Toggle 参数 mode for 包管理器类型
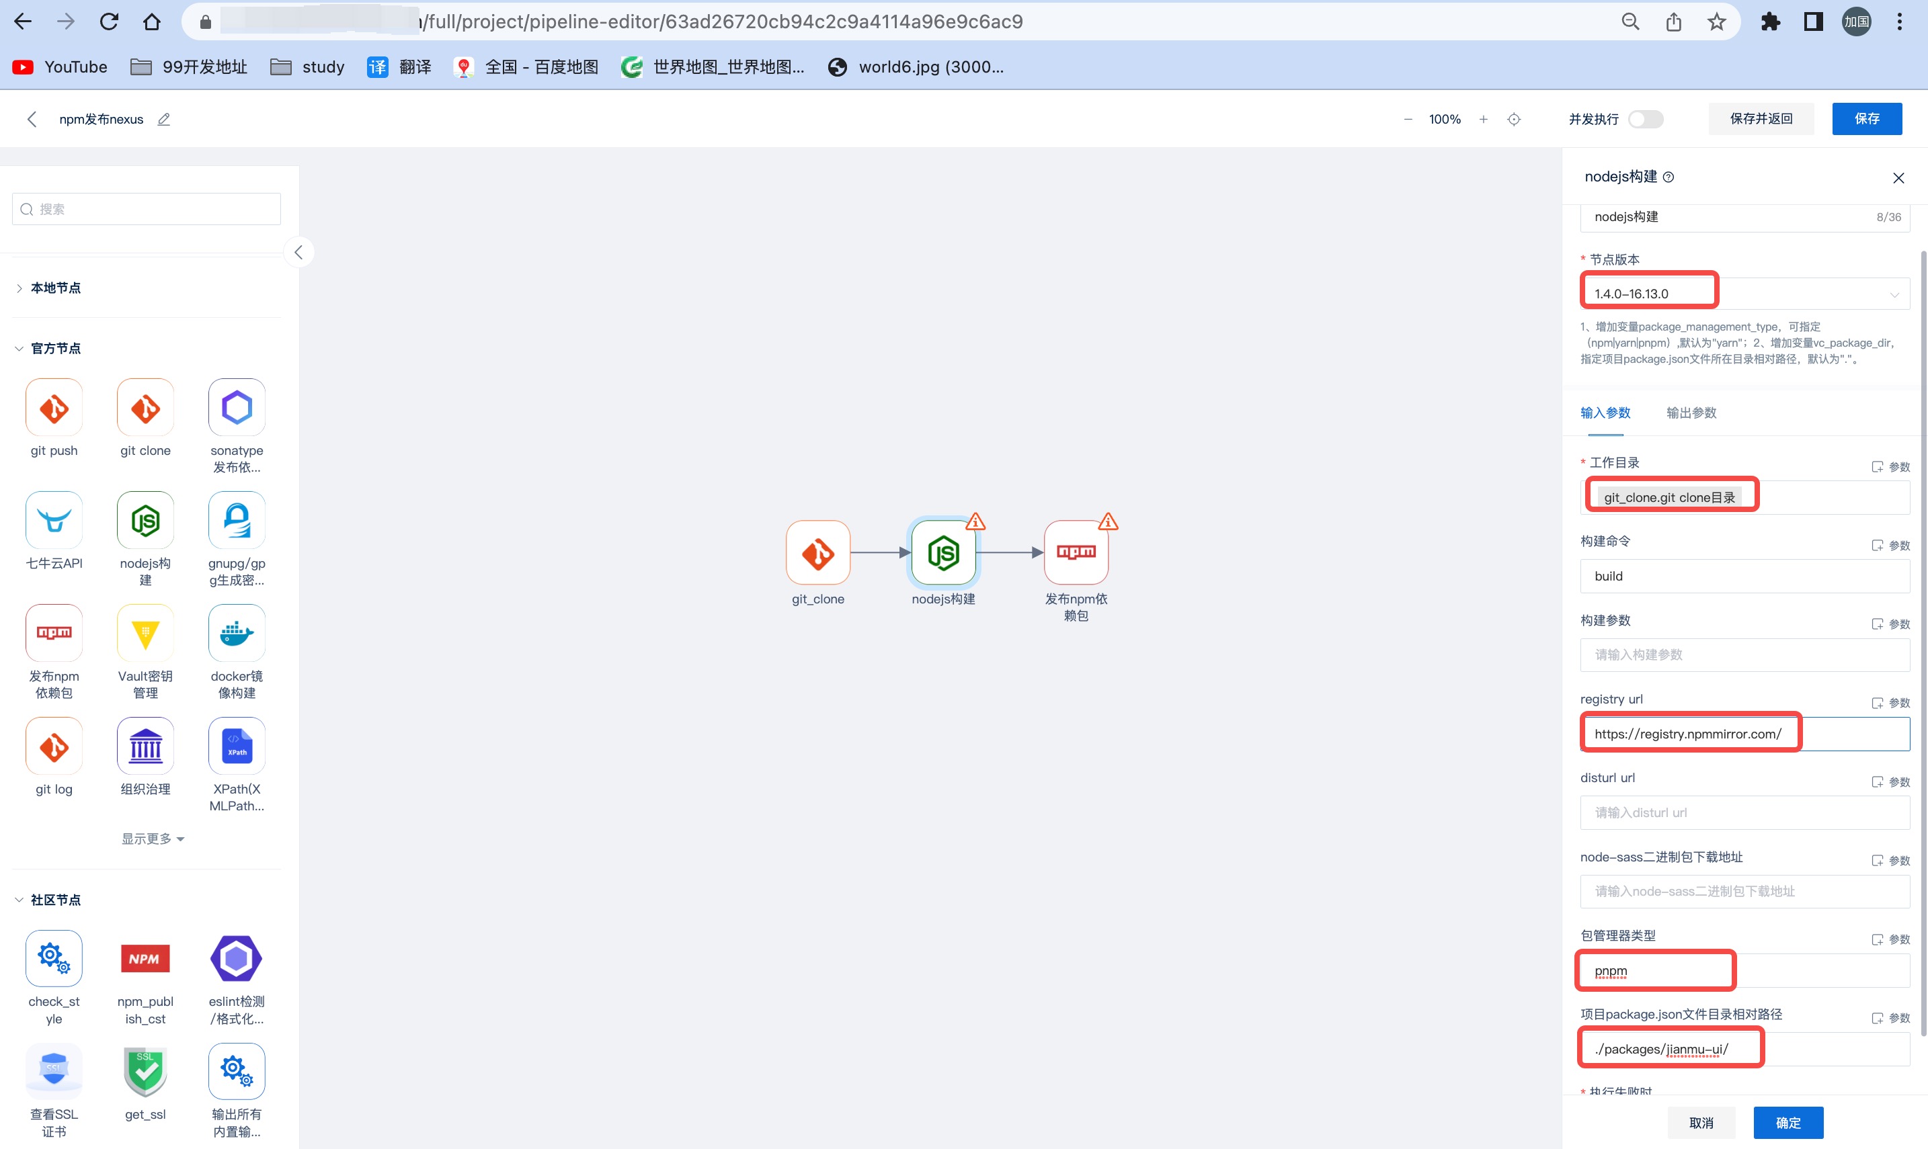 (1890, 939)
